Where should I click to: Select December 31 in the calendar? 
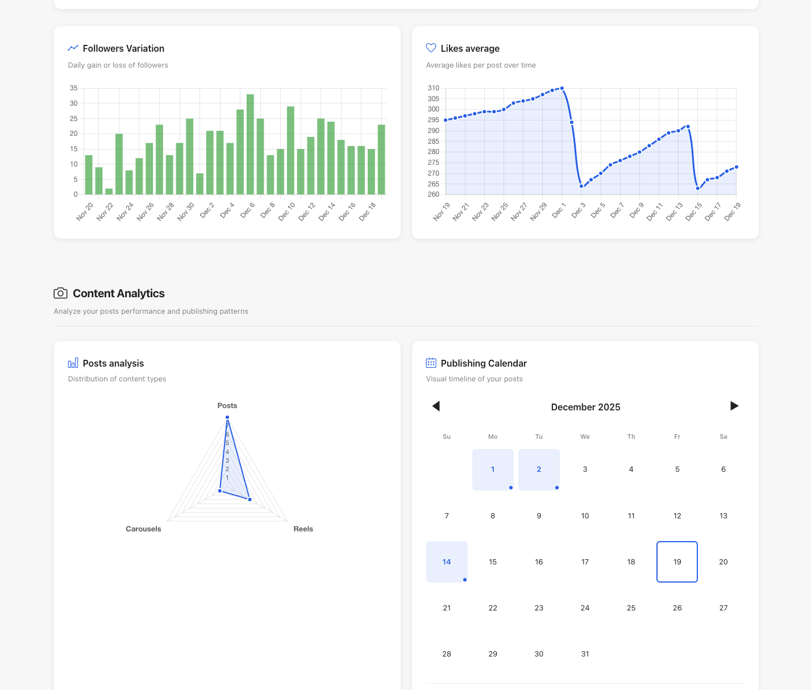click(x=585, y=654)
